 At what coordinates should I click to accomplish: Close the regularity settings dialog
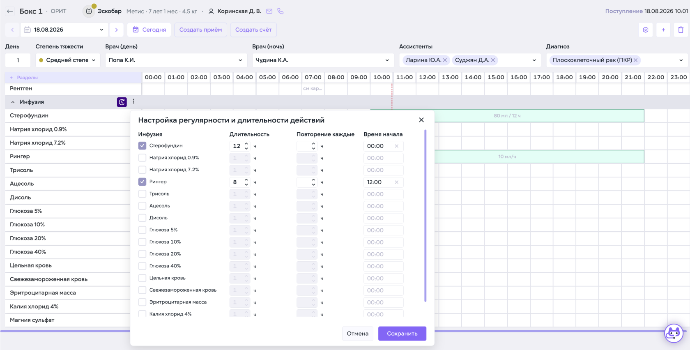pos(421,120)
